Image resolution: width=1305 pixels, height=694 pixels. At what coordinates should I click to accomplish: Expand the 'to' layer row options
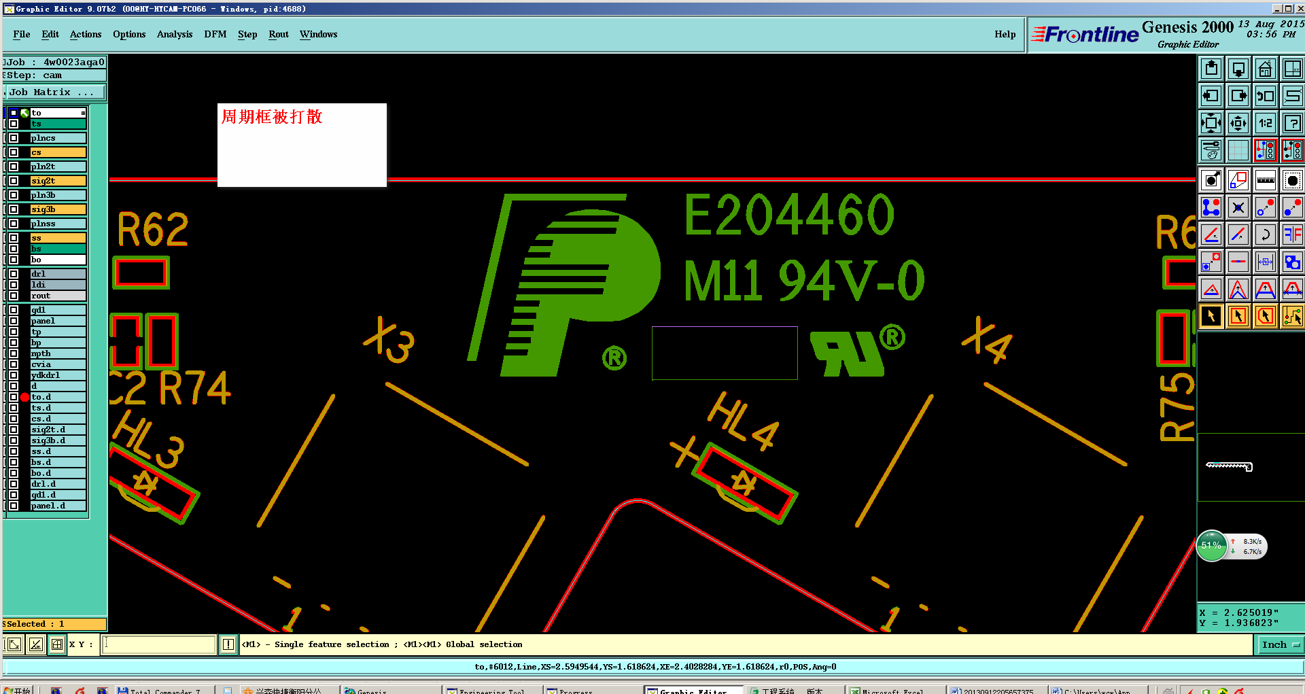pyautogui.click(x=83, y=113)
